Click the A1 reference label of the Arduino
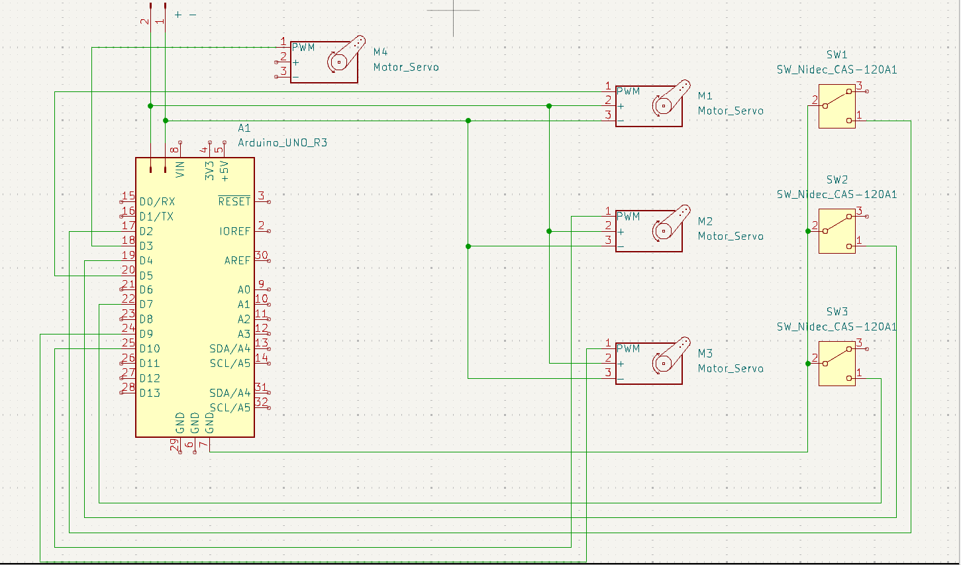 (244, 128)
